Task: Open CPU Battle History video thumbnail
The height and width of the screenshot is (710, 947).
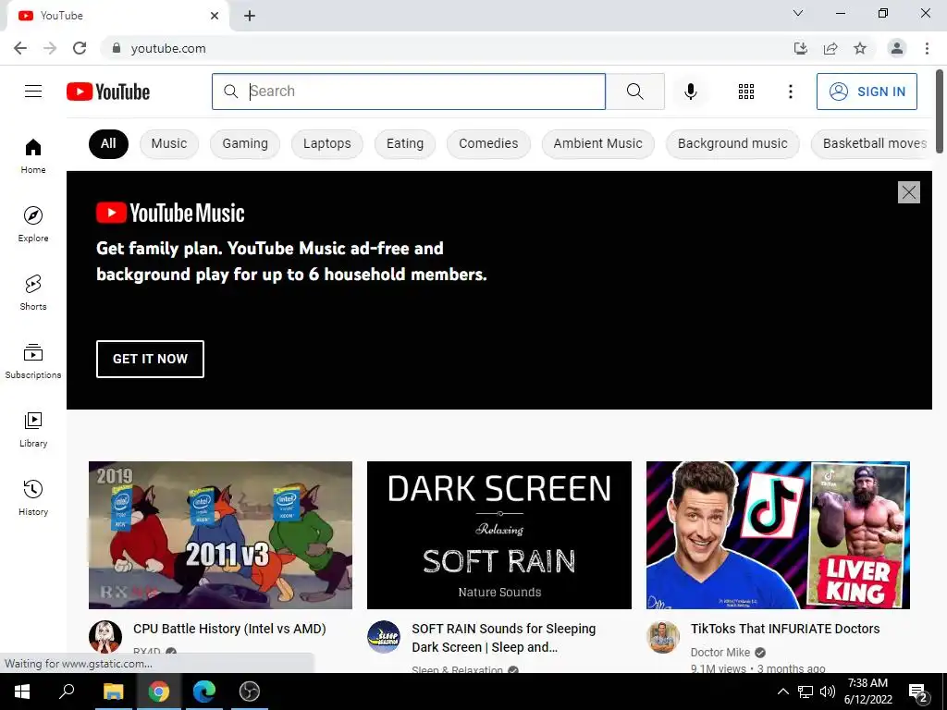Action: [x=220, y=535]
